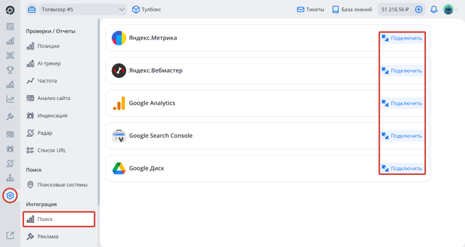The height and width of the screenshot is (247, 465).
Task: Open AI-трекер in the sidebar
Action: pos(59,63)
